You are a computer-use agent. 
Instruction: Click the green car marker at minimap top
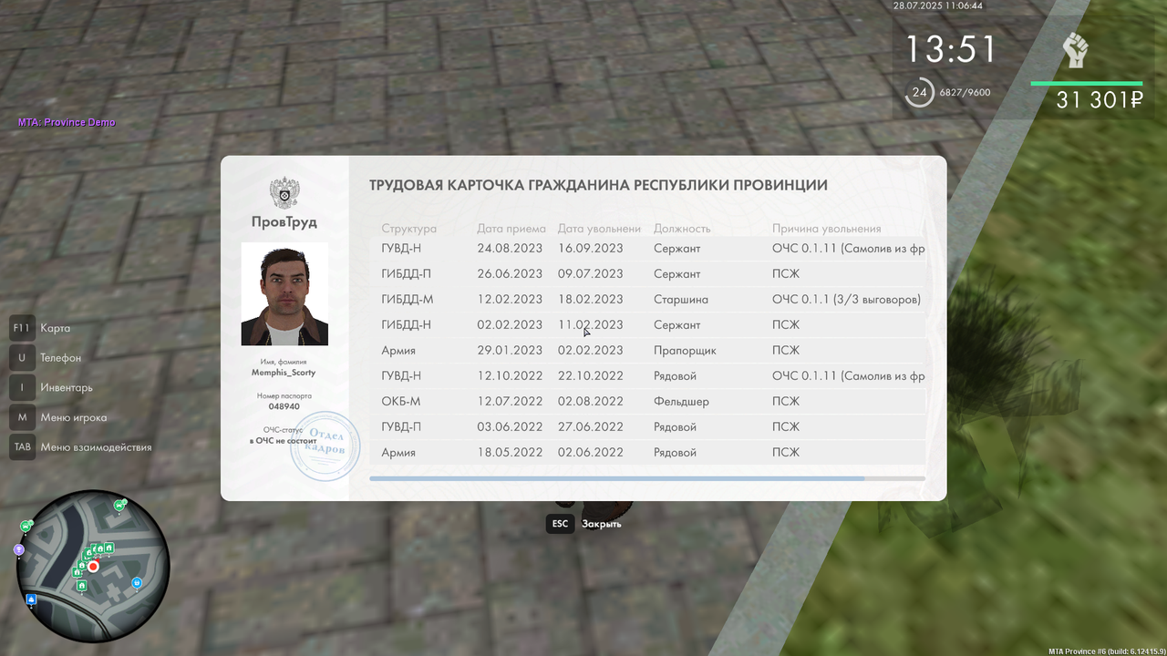click(x=119, y=505)
